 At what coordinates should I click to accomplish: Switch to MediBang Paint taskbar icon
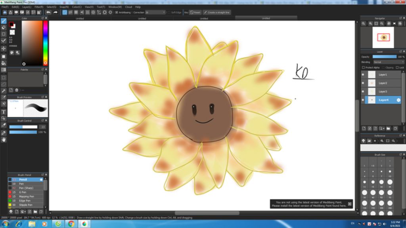point(84,224)
